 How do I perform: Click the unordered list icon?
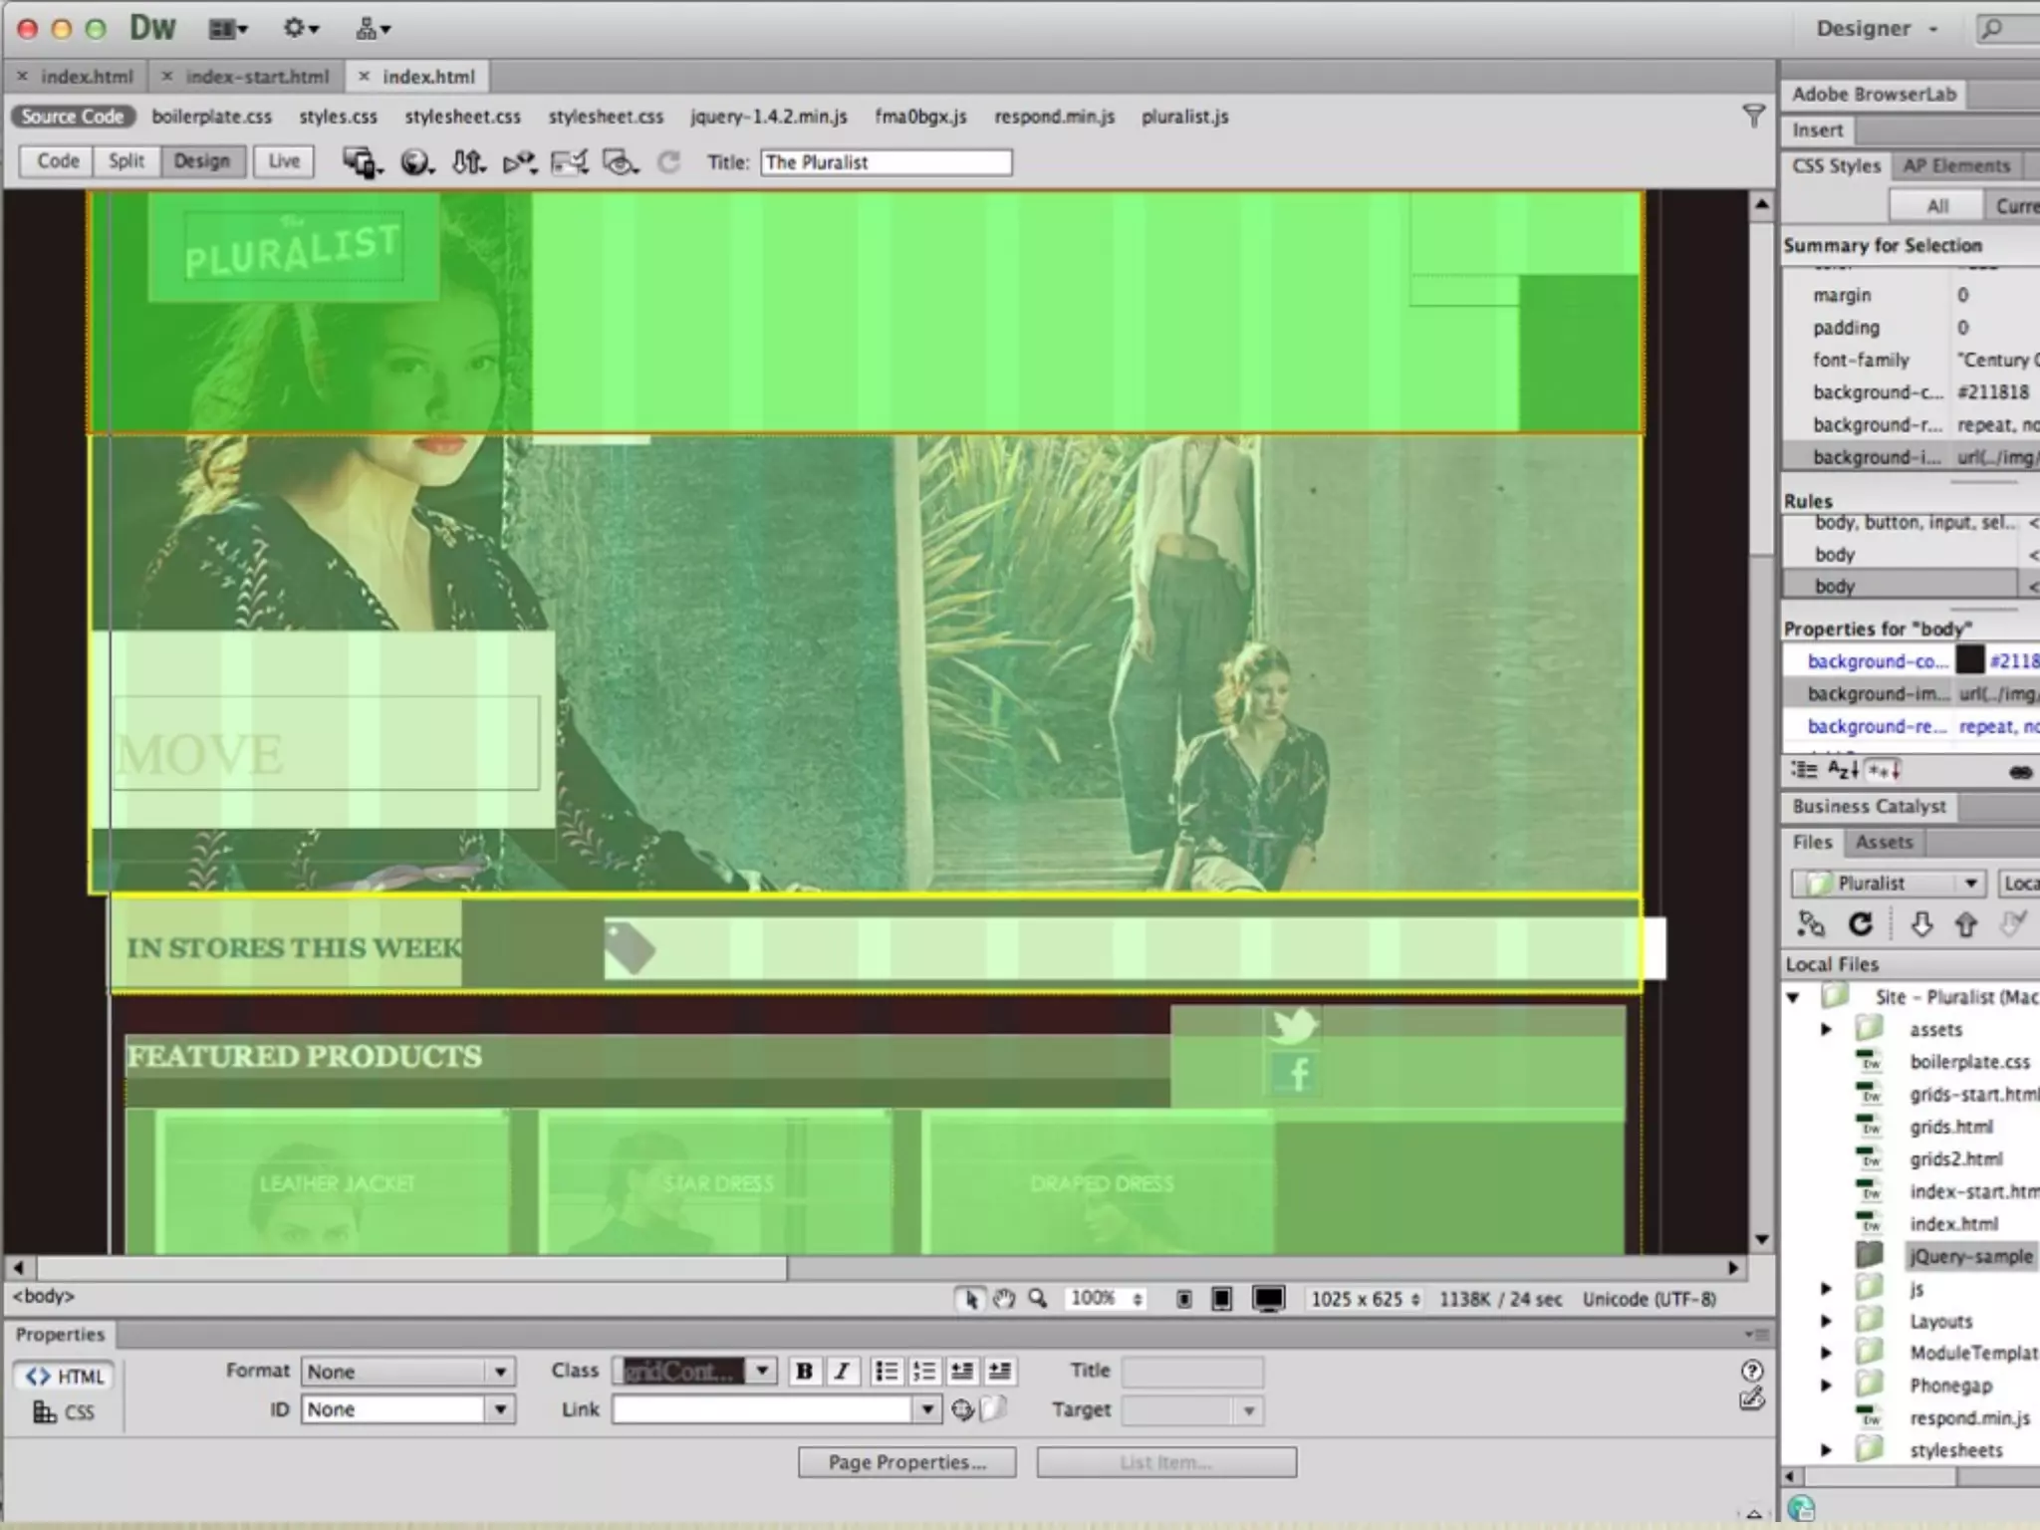point(886,1372)
